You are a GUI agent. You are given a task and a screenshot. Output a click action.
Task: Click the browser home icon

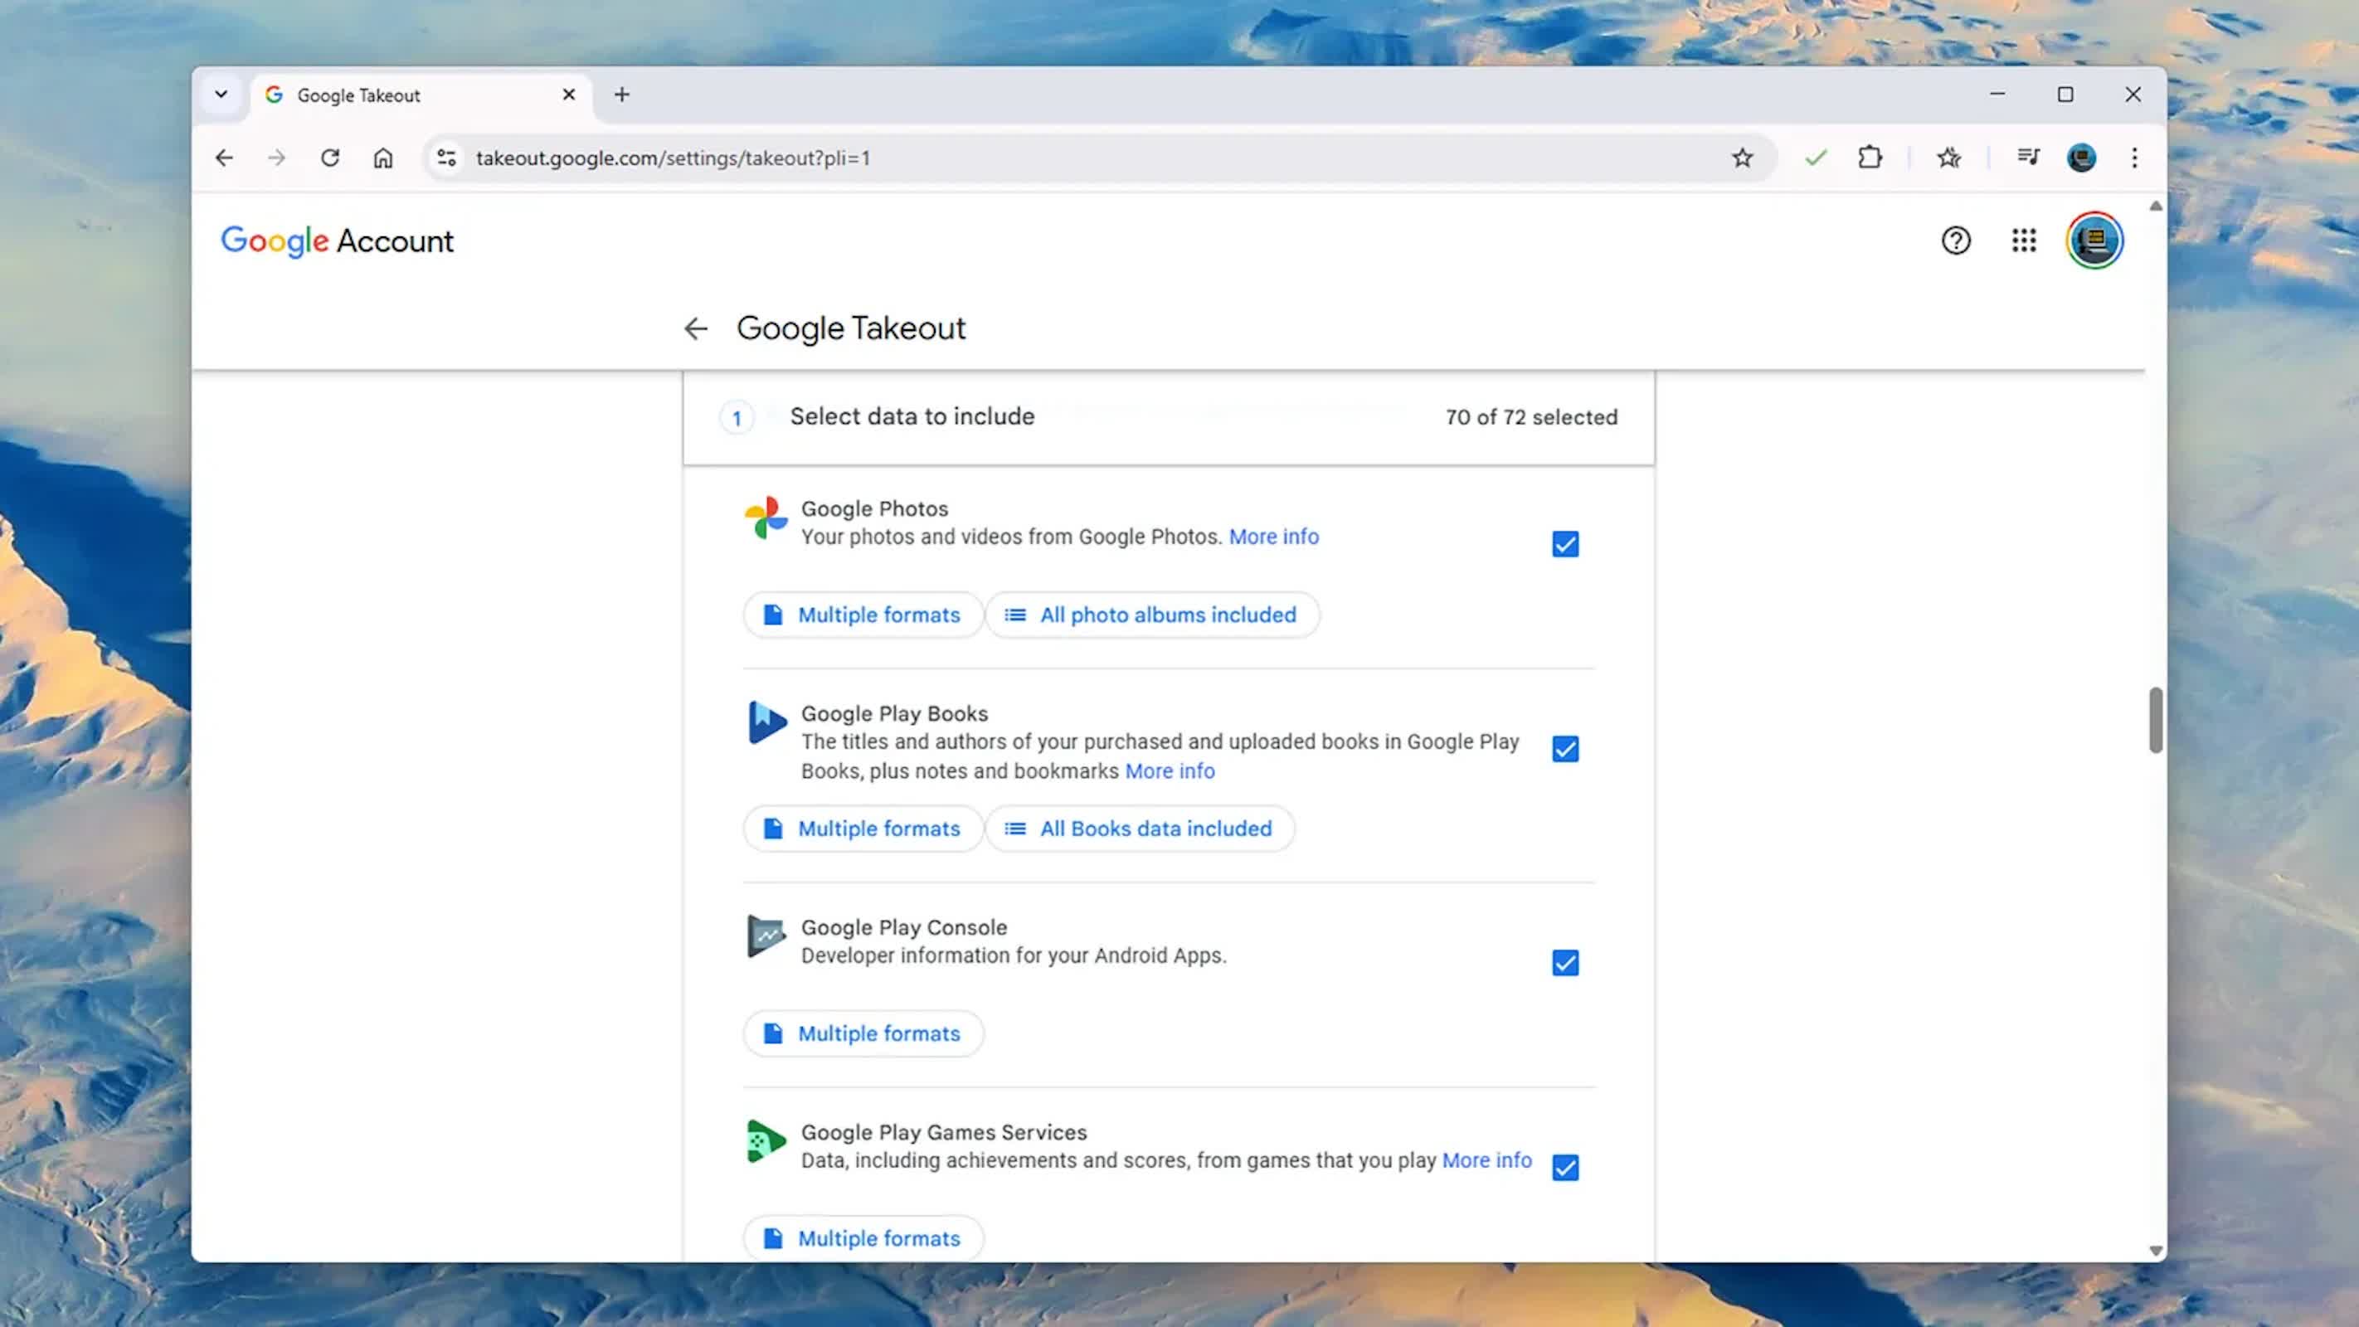point(382,158)
